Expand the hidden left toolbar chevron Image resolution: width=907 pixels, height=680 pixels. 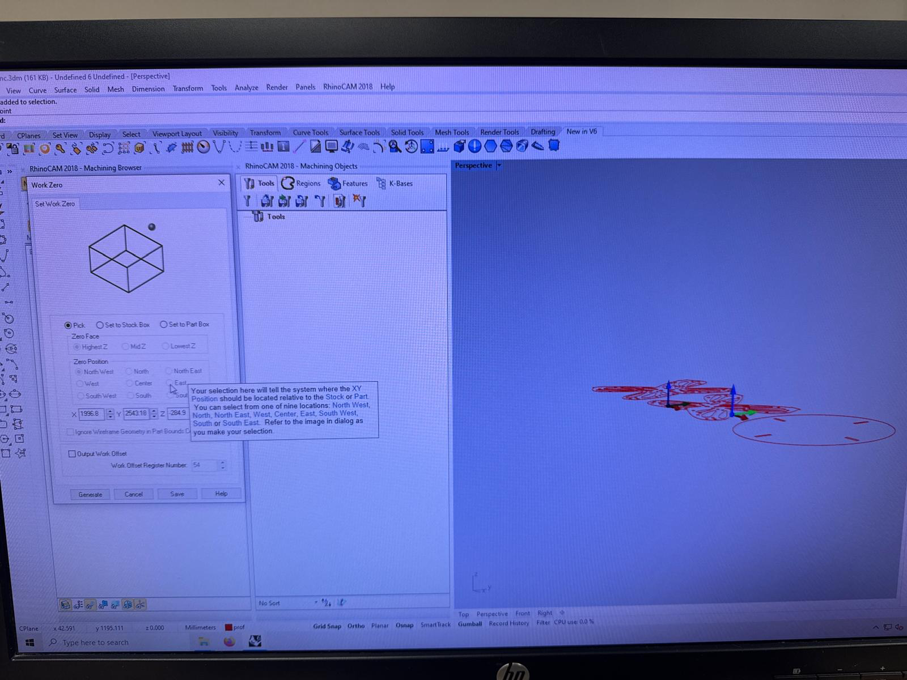point(10,171)
